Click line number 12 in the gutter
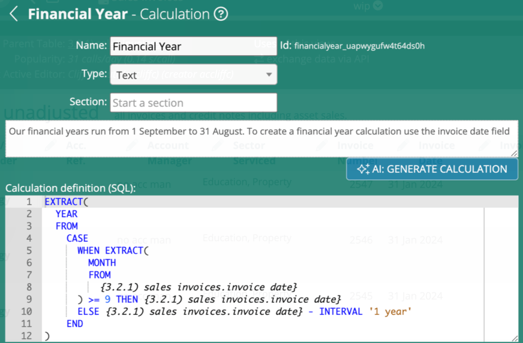The image size is (523, 343). coord(27,336)
